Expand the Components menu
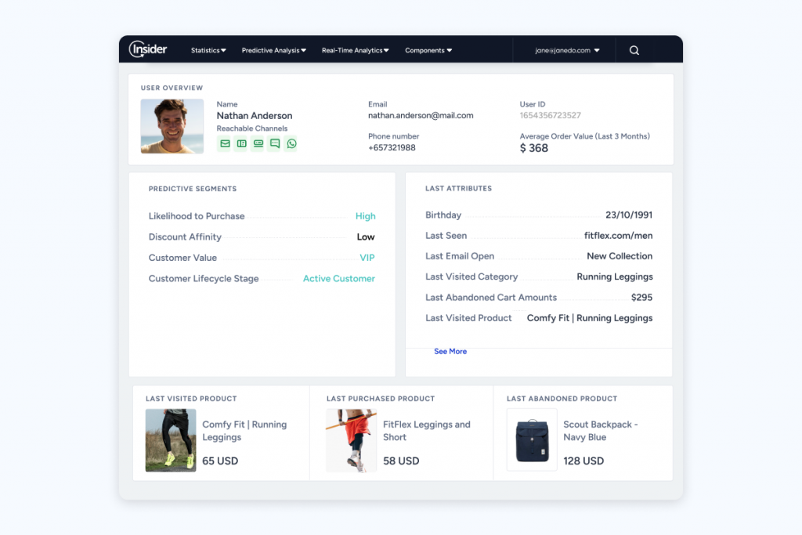 tap(428, 51)
